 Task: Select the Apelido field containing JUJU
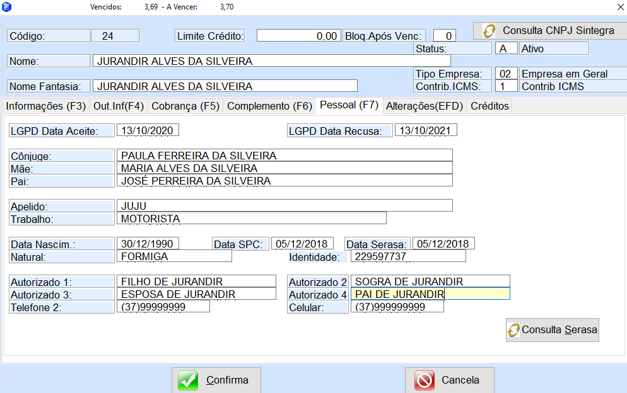[284, 206]
